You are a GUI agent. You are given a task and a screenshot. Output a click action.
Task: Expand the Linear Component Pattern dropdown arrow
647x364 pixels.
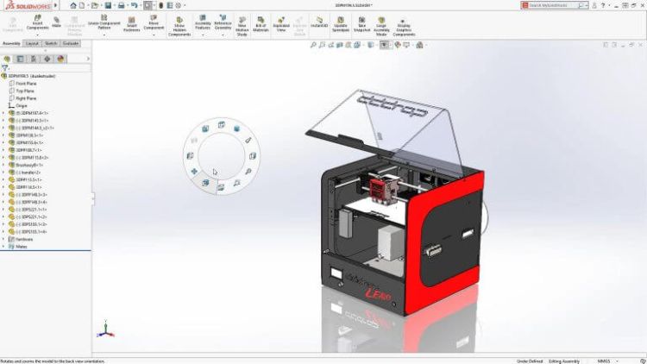click(104, 35)
